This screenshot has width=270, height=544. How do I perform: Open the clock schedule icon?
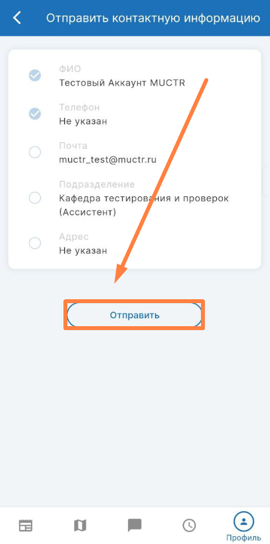tap(189, 525)
